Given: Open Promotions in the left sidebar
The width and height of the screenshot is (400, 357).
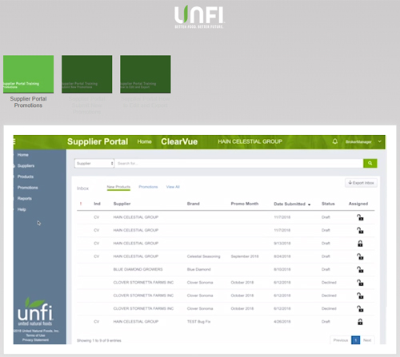Looking at the screenshot, I should point(27,188).
